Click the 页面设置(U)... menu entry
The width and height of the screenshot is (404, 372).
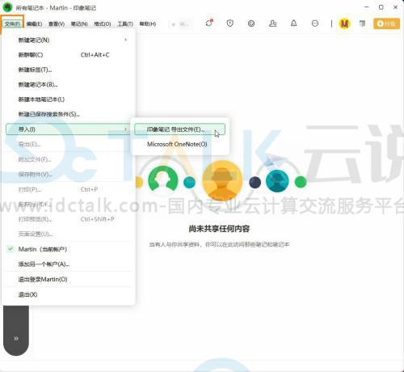click(68, 234)
